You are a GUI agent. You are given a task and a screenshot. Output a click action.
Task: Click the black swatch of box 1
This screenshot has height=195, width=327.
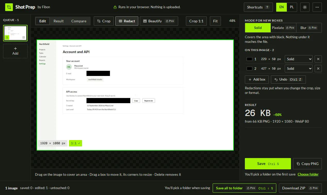[x=249, y=59]
